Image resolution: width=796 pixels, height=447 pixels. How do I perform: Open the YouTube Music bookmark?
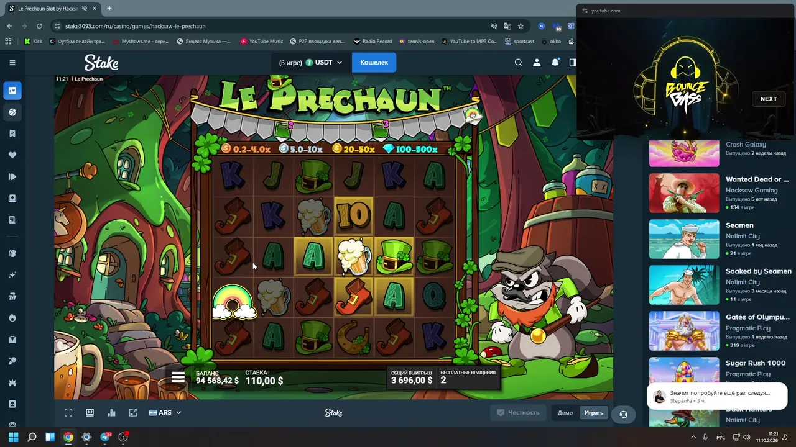pos(262,42)
